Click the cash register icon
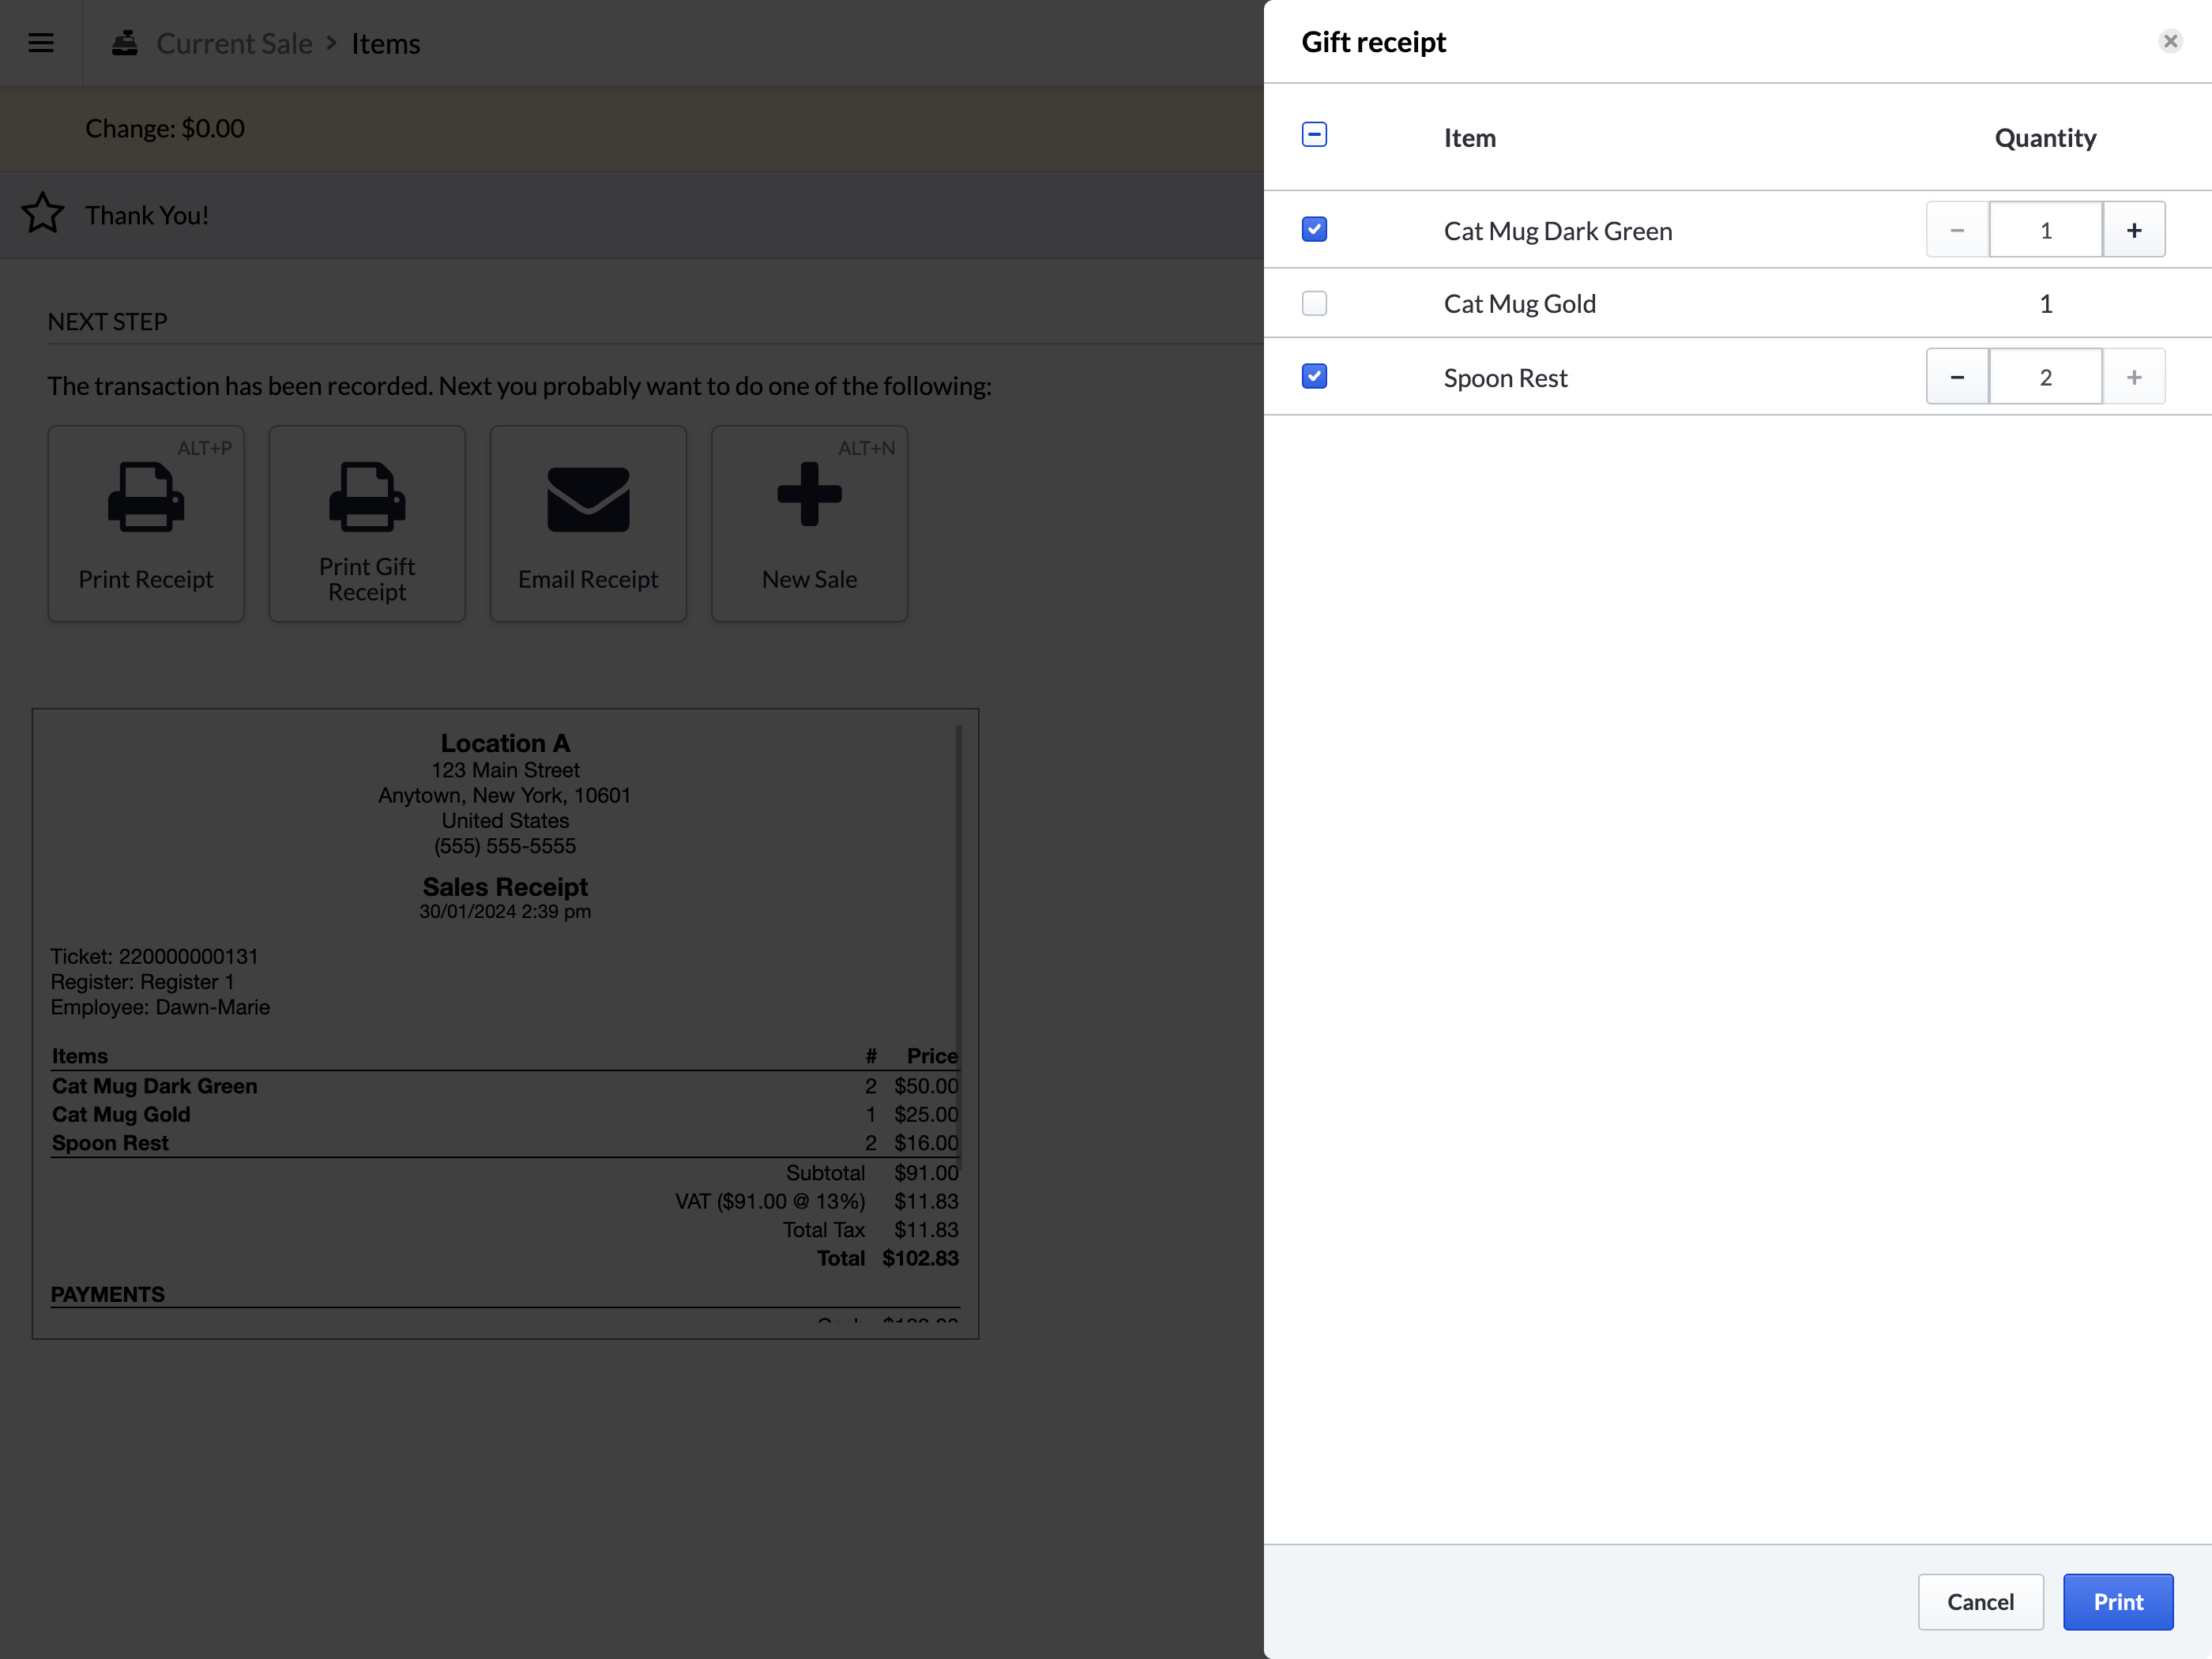2212x1659 pixels. 124,43
